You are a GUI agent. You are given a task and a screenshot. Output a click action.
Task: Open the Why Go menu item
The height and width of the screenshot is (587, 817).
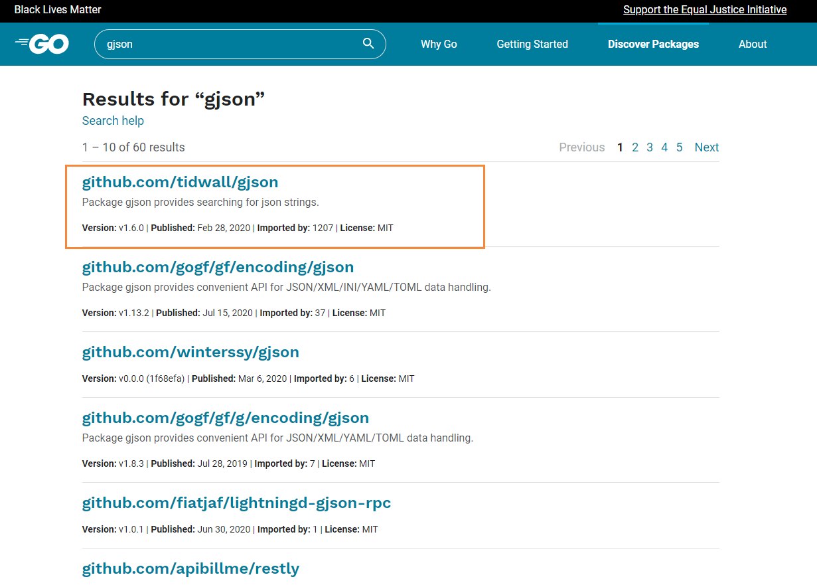439,44
